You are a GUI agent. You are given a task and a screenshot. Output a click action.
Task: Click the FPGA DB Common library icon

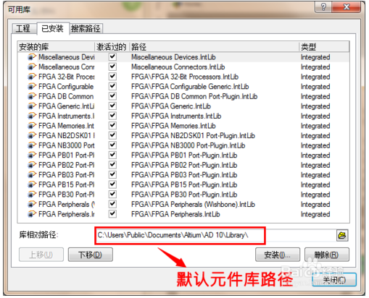[31, 96]
